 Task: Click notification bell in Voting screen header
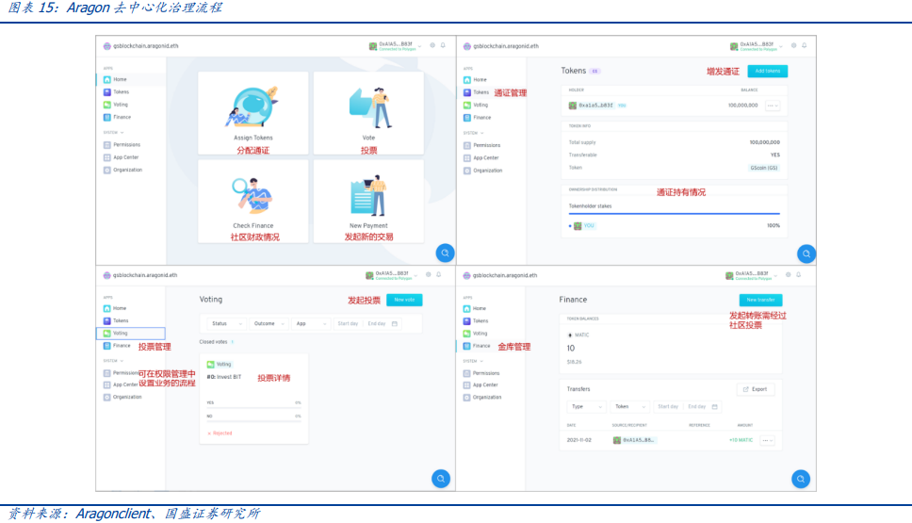[x=439, y=274]
